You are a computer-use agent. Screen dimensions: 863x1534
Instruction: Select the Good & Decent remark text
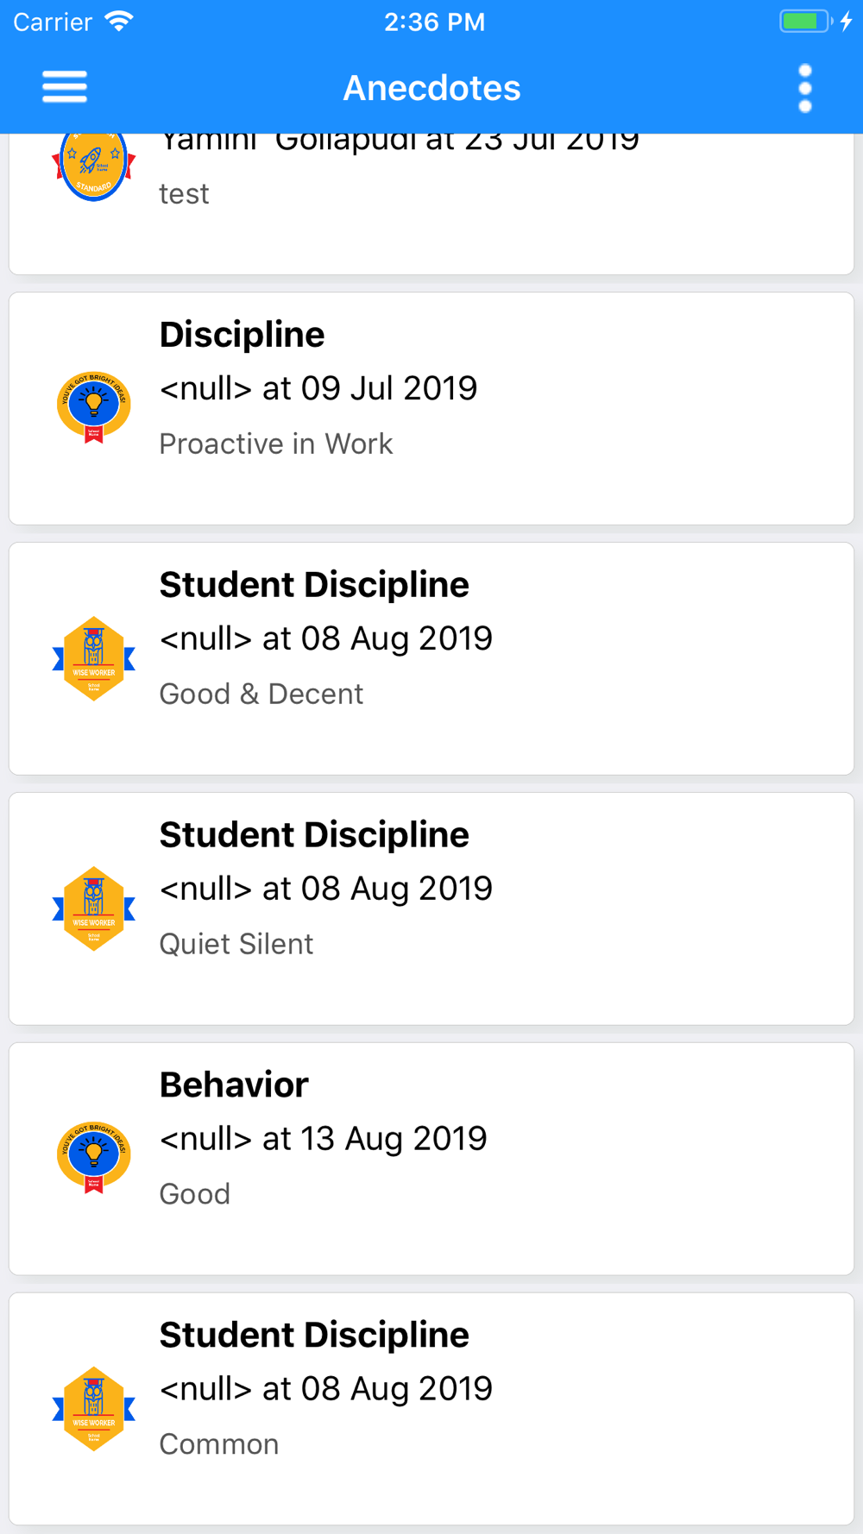click(261, 694)
